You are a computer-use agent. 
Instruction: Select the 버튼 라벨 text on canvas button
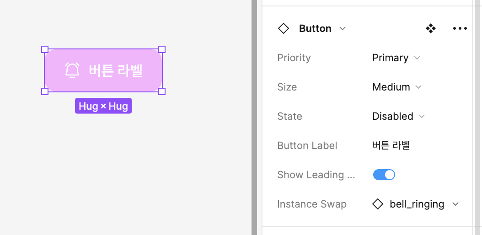coord(116,70)
